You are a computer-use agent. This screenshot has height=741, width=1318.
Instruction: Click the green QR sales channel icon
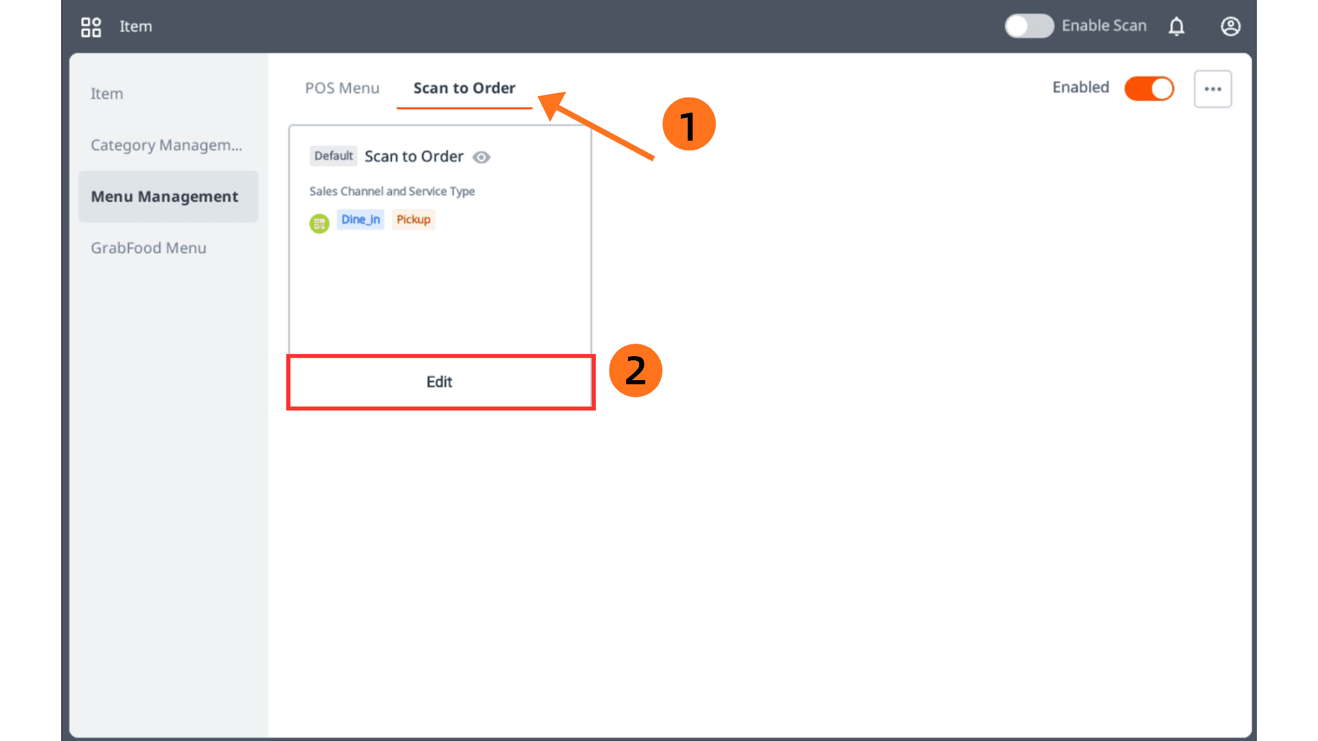(x=319, y=223)
